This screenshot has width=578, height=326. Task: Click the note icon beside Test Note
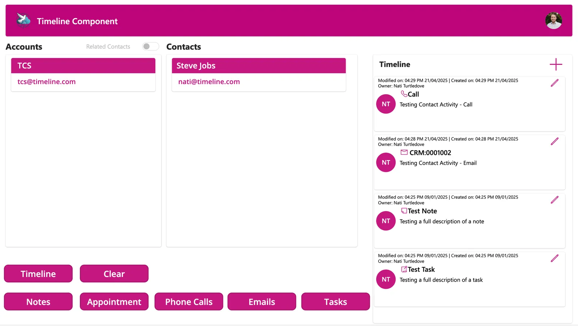click(x=404, y=211)
